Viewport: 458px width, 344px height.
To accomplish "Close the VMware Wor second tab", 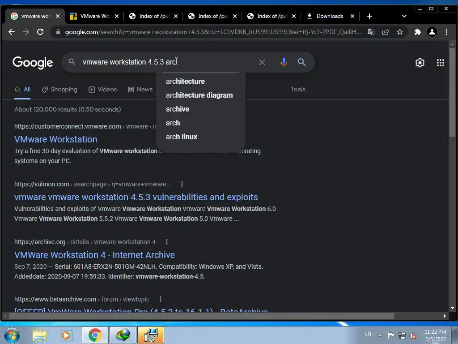I will pos(117,16).
